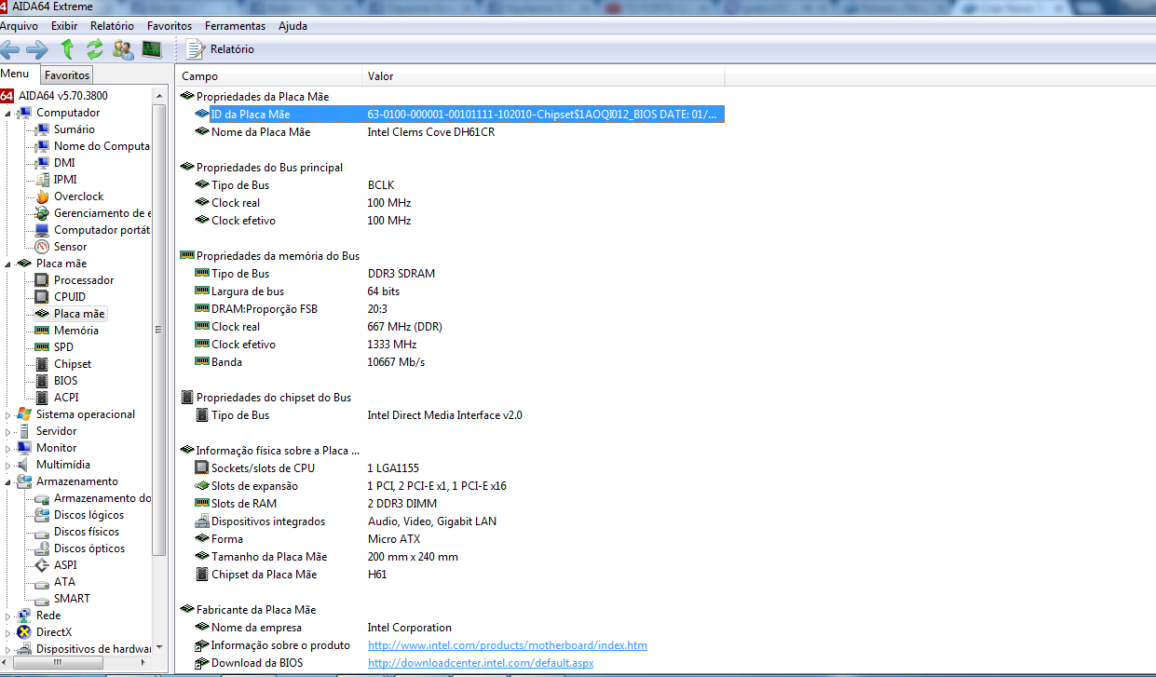
Task: Open the Intel motherboard product link
Action: coord(508,645)
